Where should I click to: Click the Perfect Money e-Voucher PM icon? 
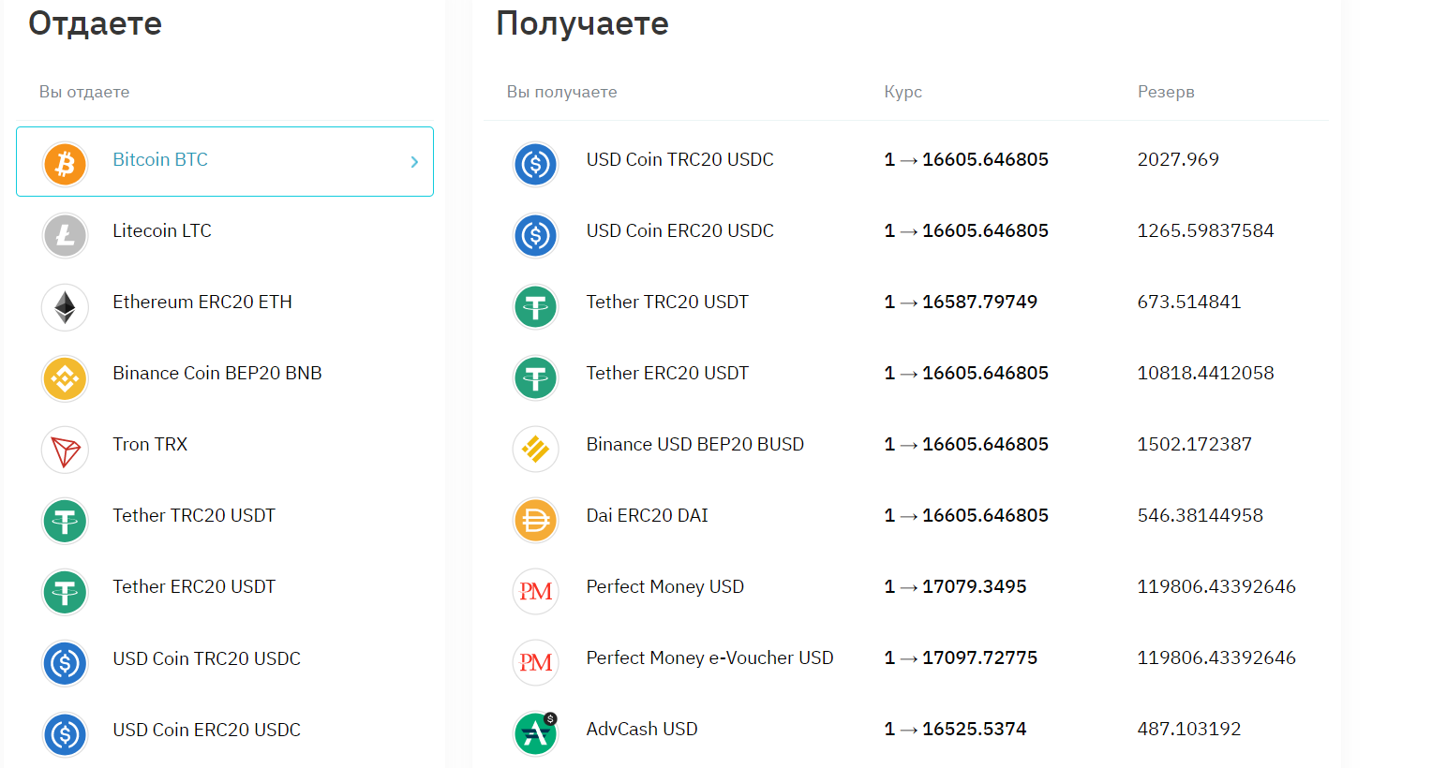(x=535, y=662)
